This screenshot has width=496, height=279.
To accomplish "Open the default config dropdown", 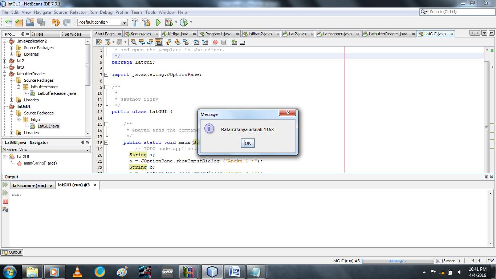I will (x=124, y=22).
